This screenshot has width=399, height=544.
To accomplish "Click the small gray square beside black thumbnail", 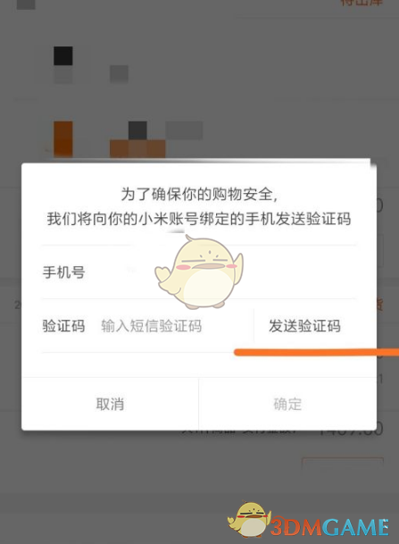I will click(120, 74).
